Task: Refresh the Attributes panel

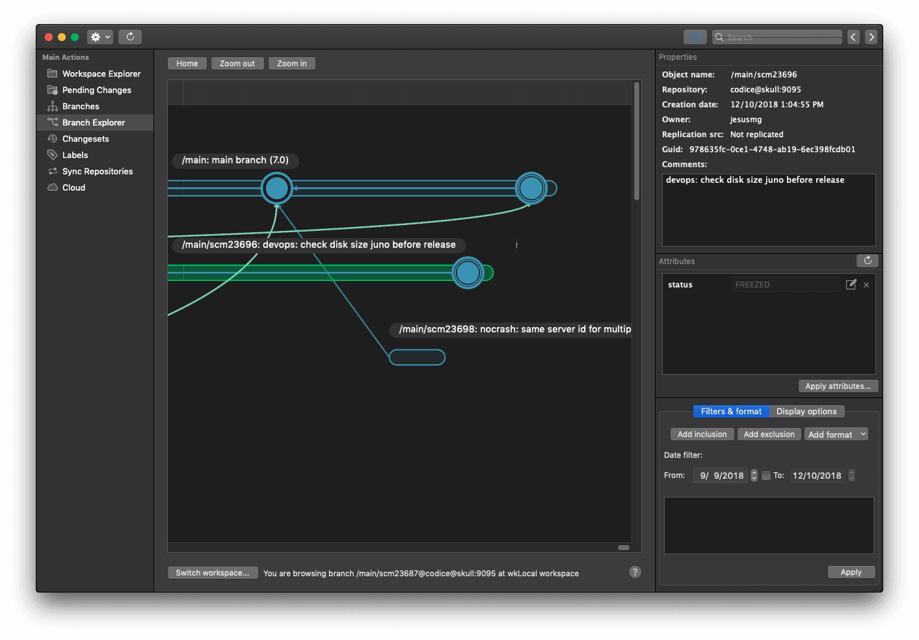Action: [x=868, y=260]
